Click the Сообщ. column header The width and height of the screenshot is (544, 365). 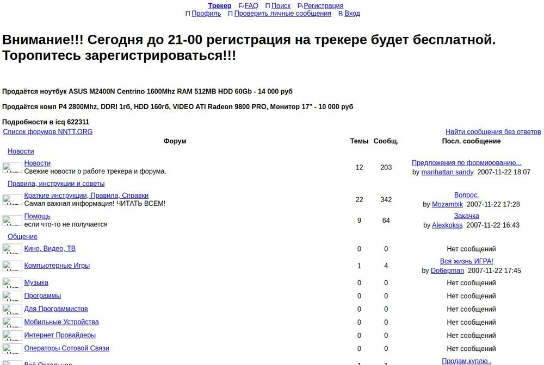coord(386,141)
